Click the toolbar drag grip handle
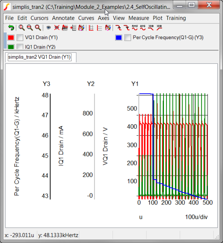 tap(6, 28)
